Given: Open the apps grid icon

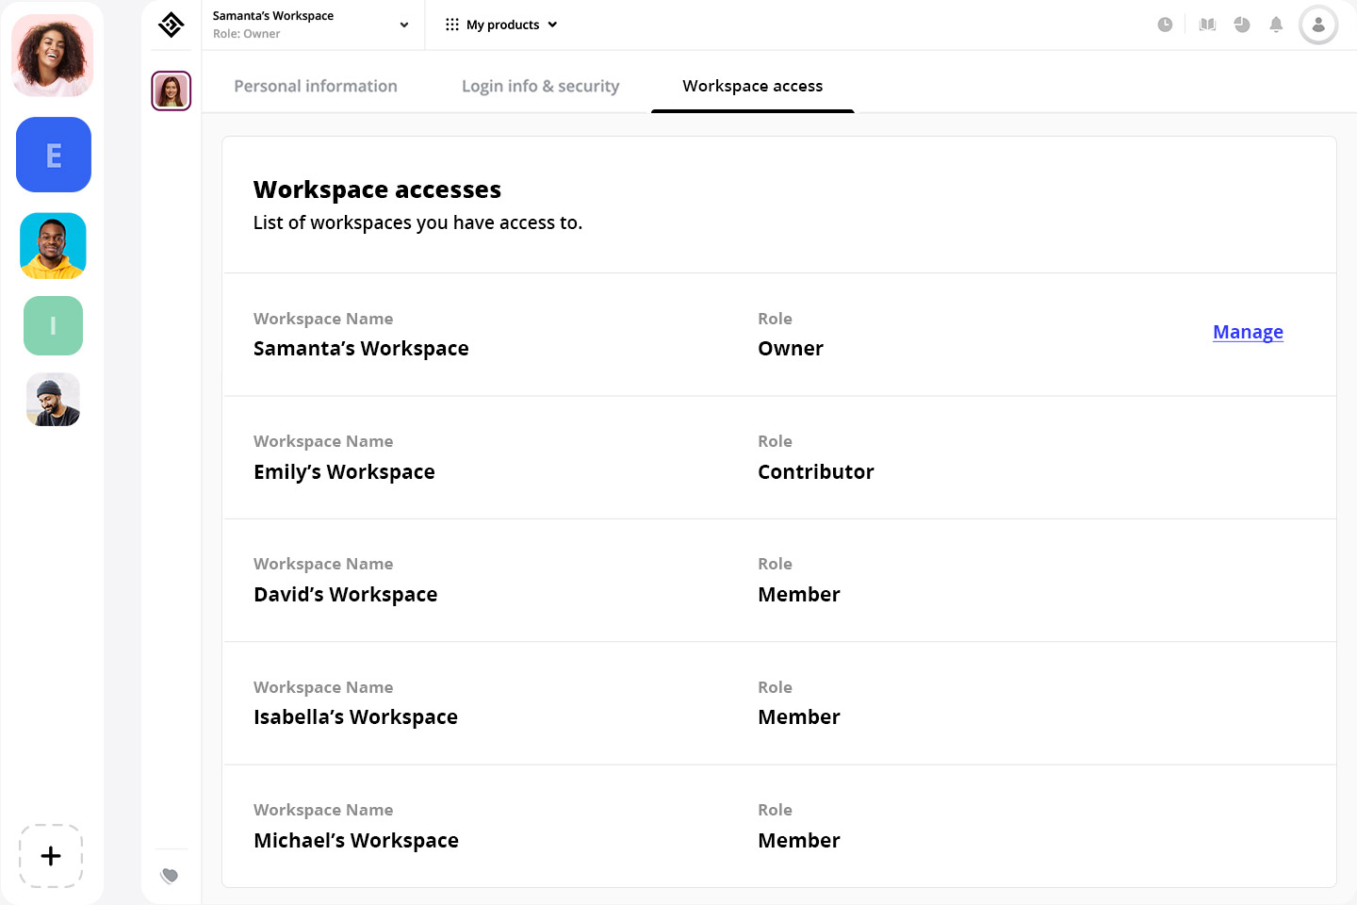Looking at the screenshot, I should tap(450, 25).
